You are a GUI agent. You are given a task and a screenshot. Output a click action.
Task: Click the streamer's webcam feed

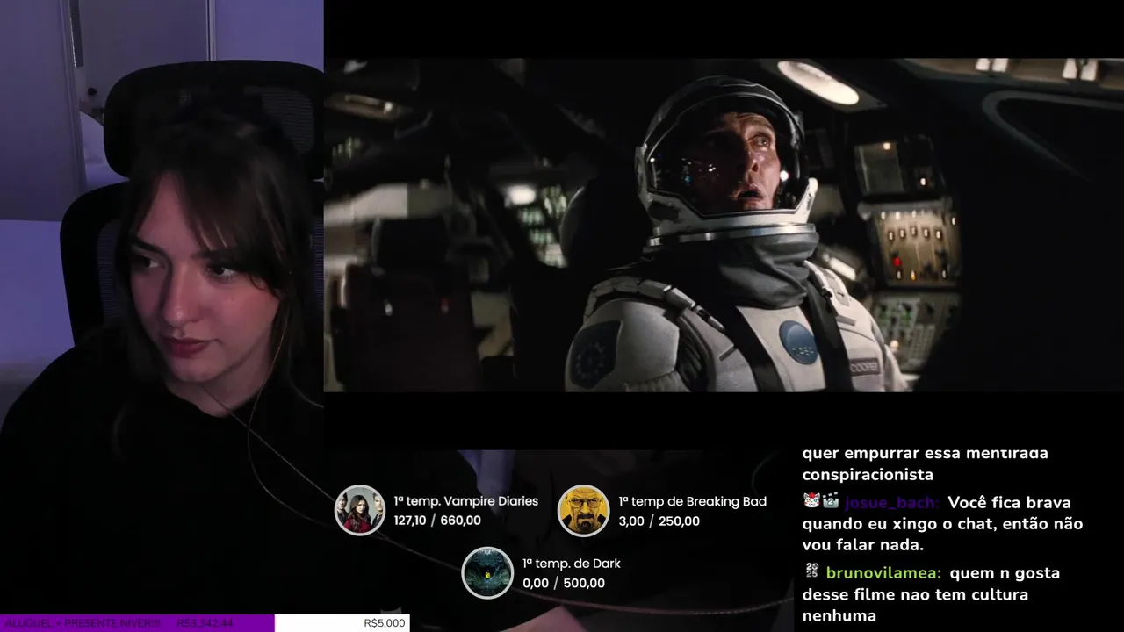162,307
